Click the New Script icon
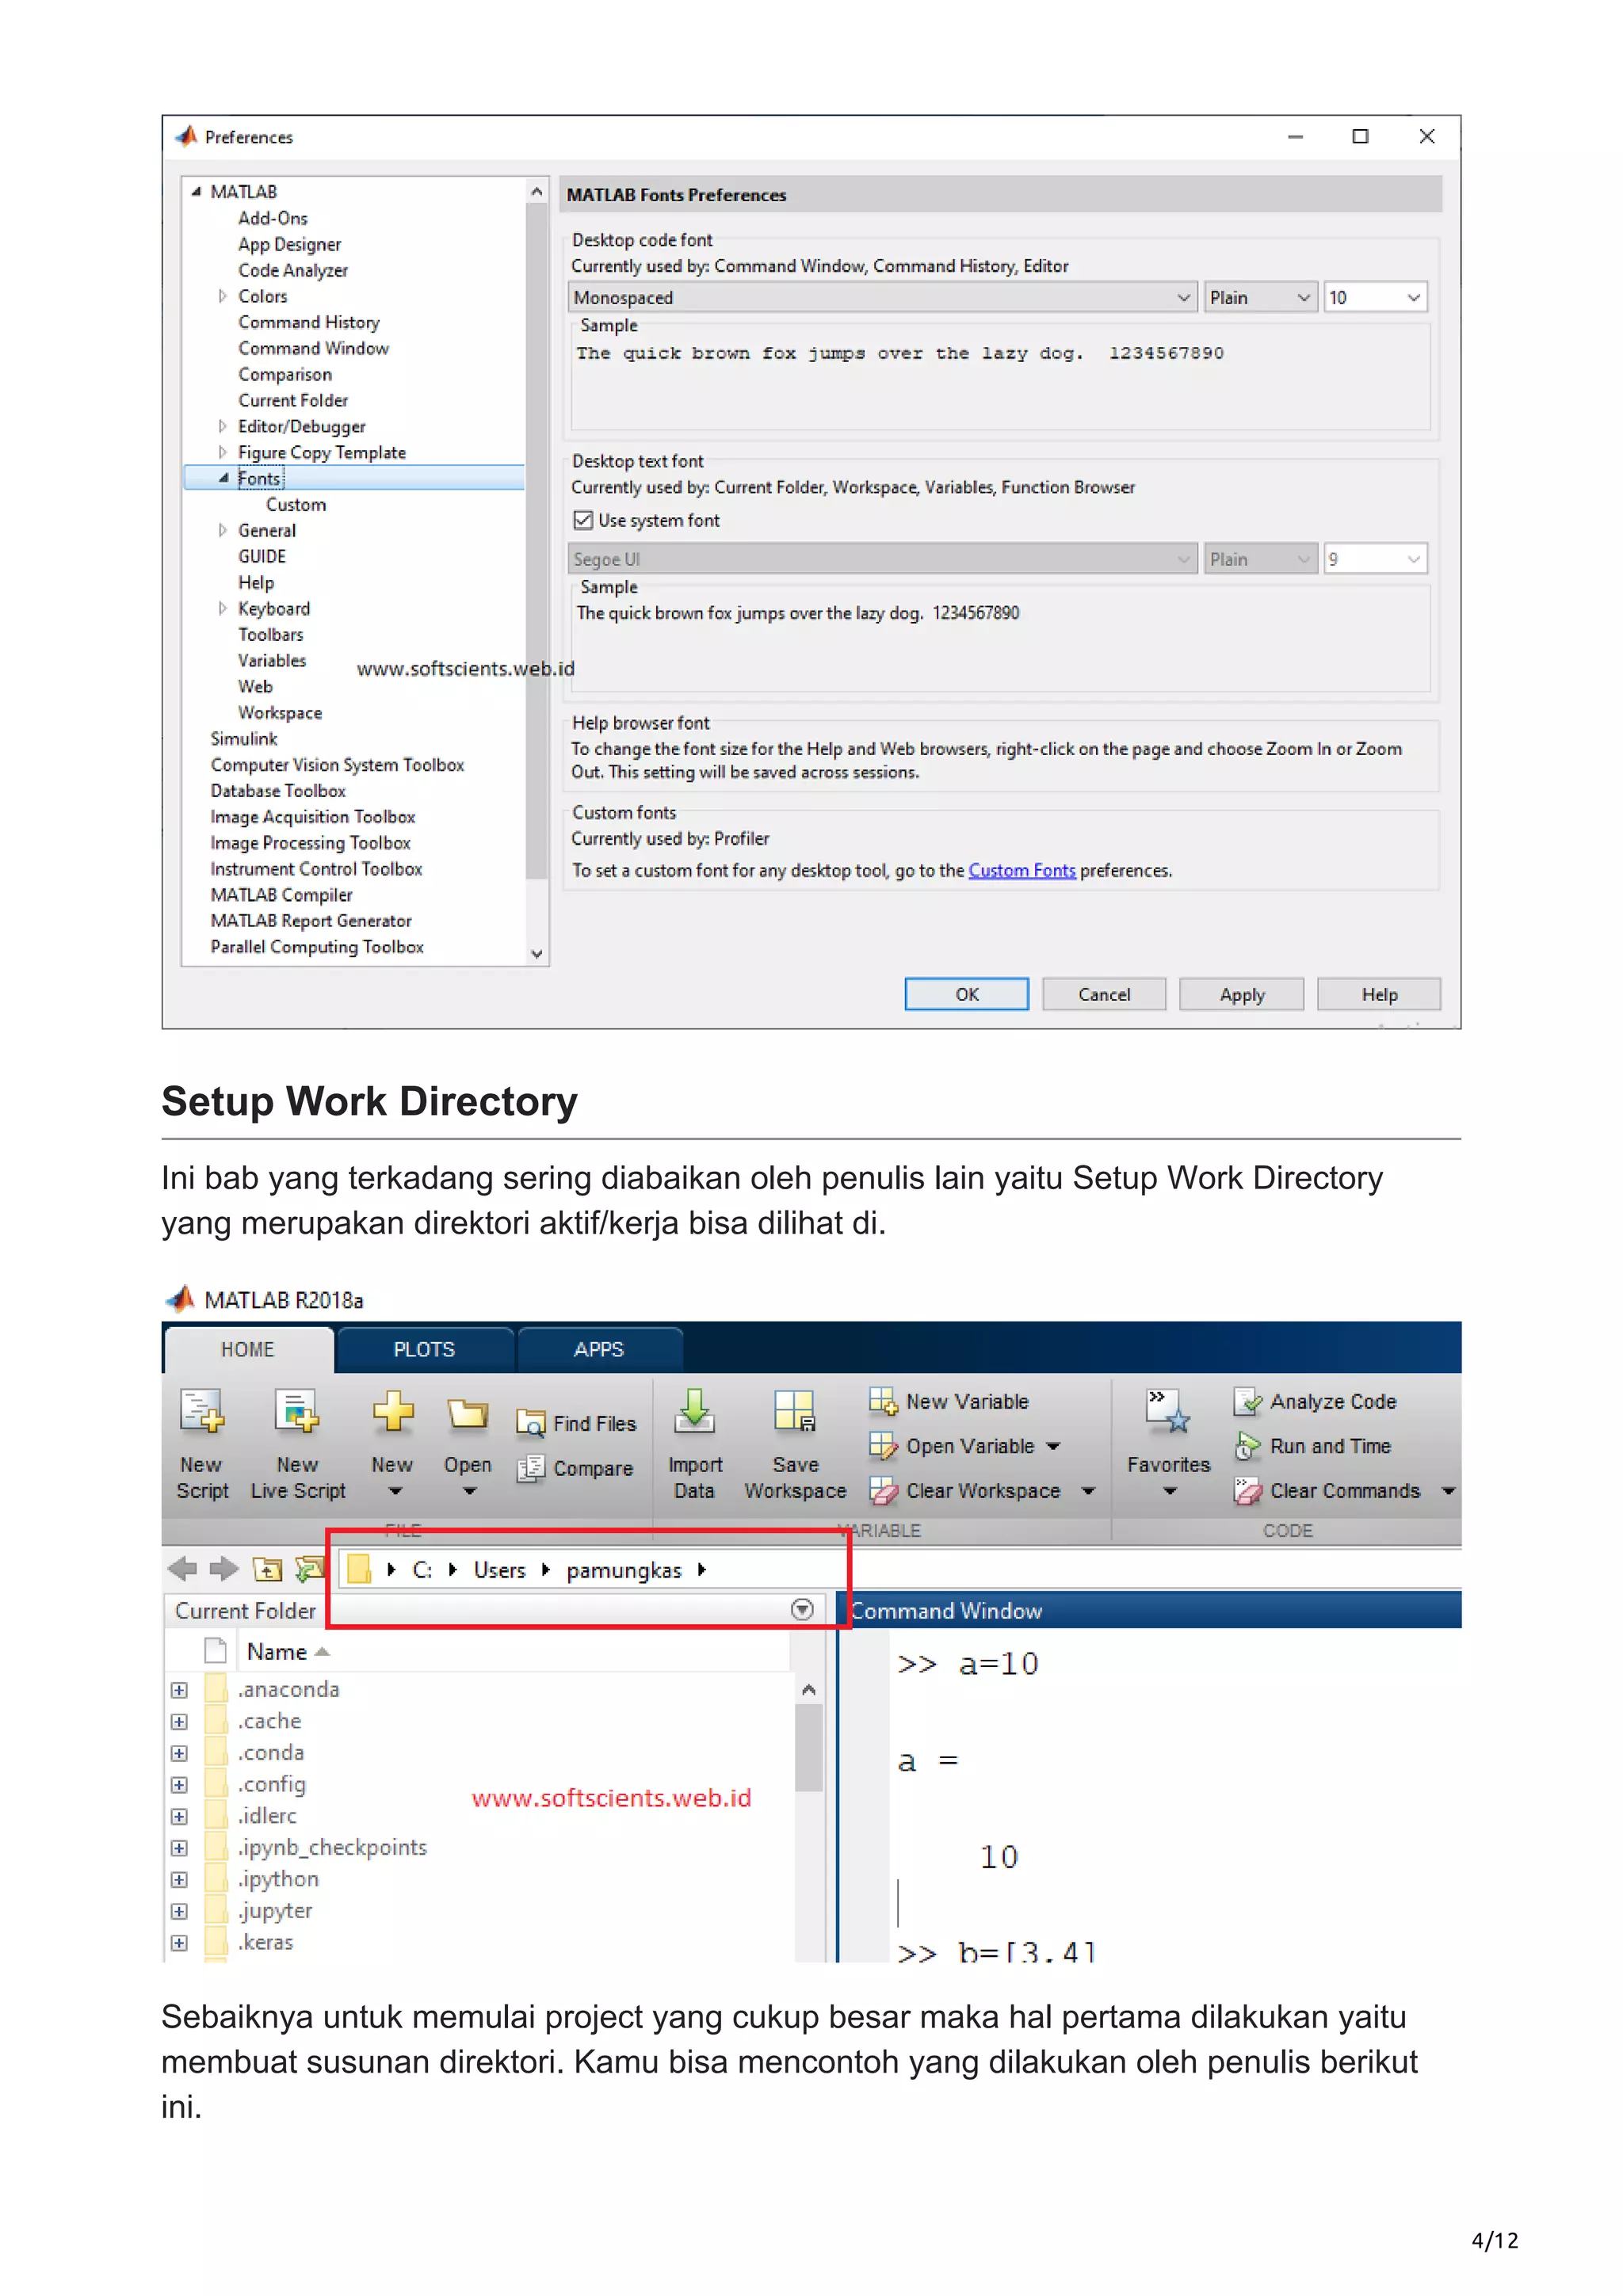This screenshot has width=1623, height=2296. tap(202, 1412)
